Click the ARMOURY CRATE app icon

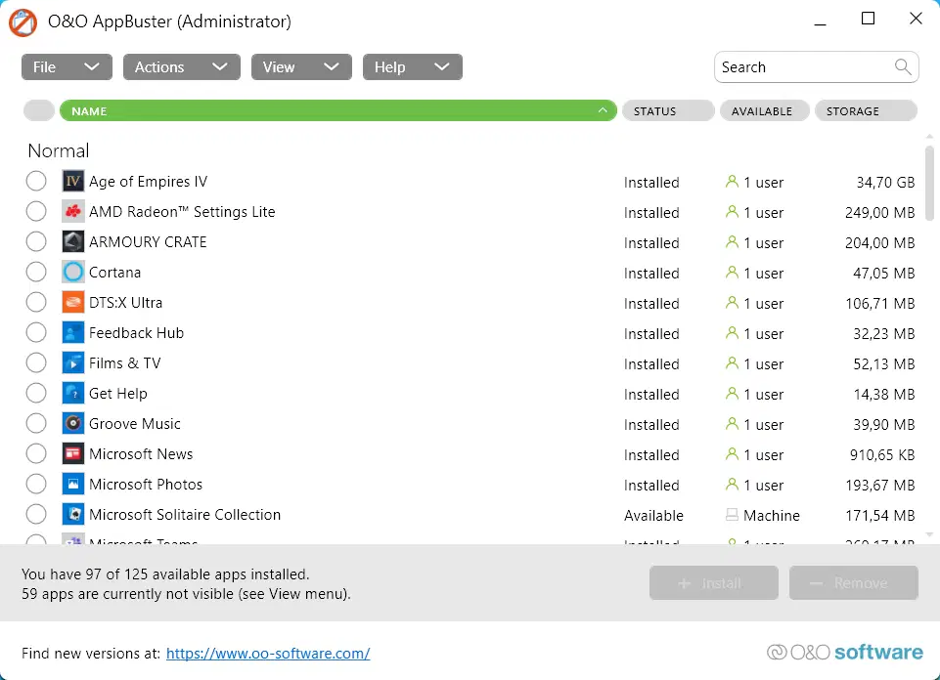tap(73, 242)
